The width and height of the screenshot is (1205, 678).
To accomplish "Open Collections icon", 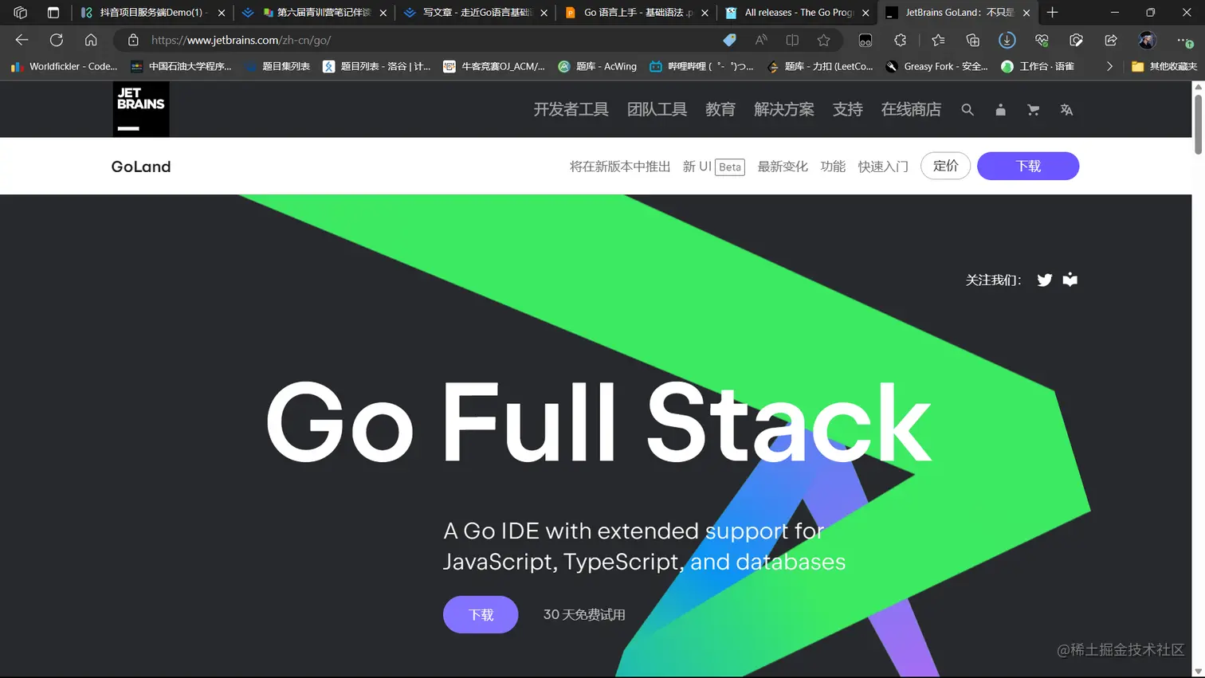I will point(973,40).
